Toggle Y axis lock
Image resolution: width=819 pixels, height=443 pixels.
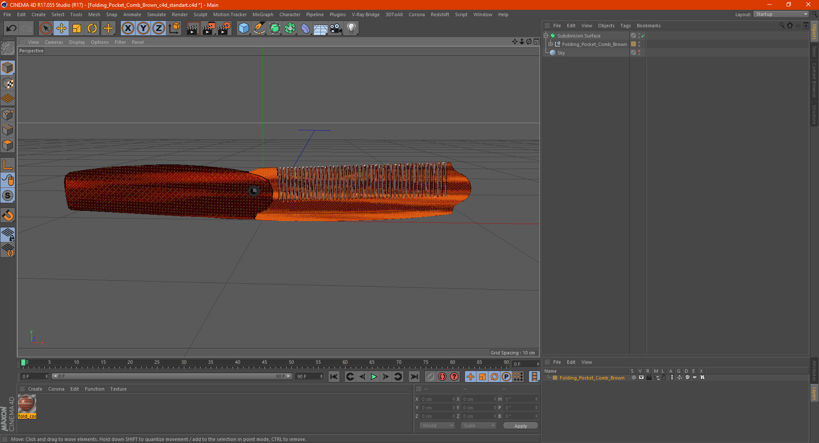pyautogui.click(x=143, y=29)
